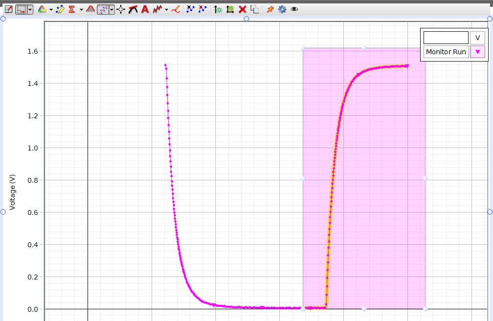Toggle the curve fit tool

[103, 10]
